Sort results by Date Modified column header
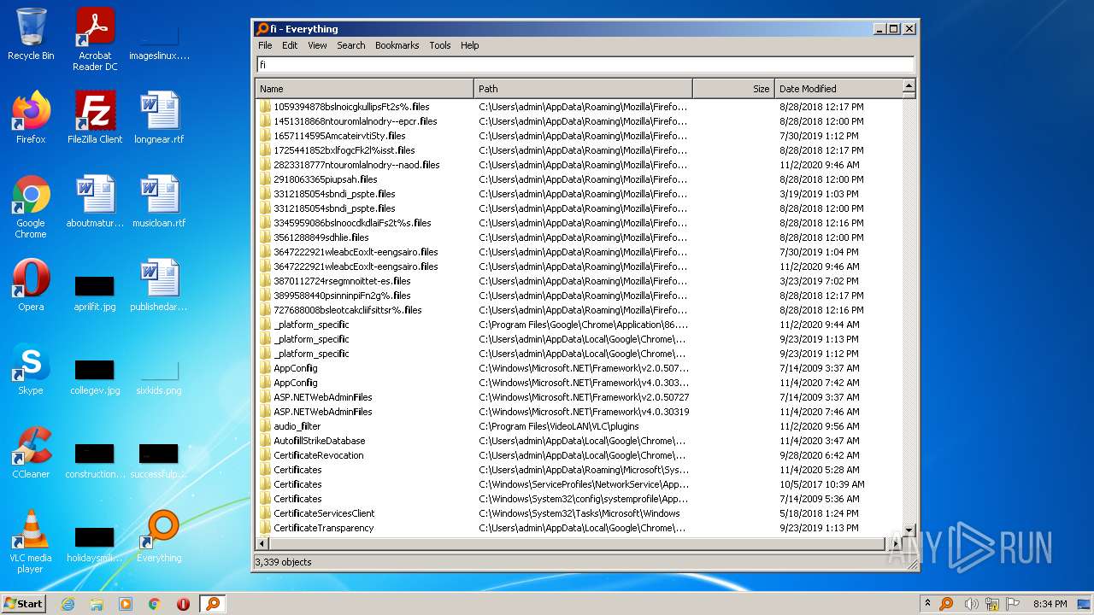The width and height of the screenshot is (1094, 615). pyautogui.click(x=838, y=88)
